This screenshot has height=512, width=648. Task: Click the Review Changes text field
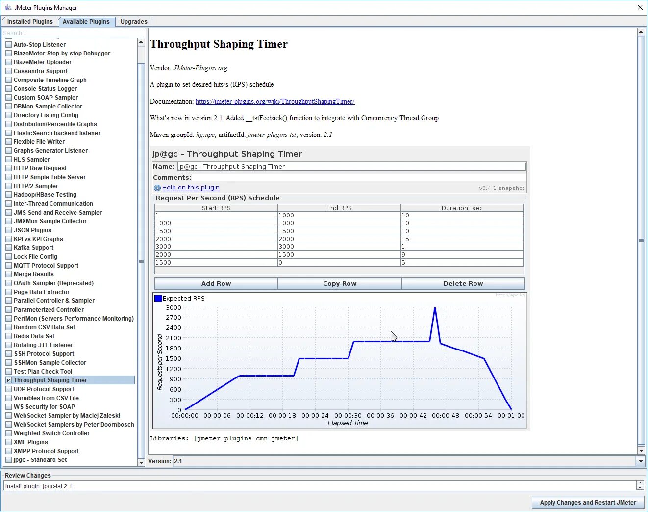pos(319,486)
